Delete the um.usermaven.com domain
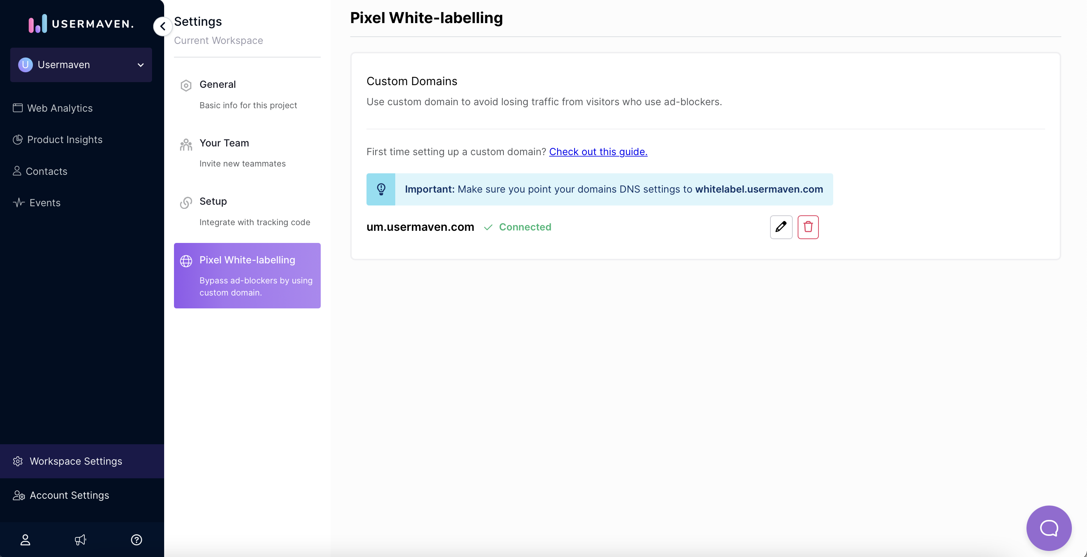The height and width of the screenshot is (557, 1087). click(808, 227)
